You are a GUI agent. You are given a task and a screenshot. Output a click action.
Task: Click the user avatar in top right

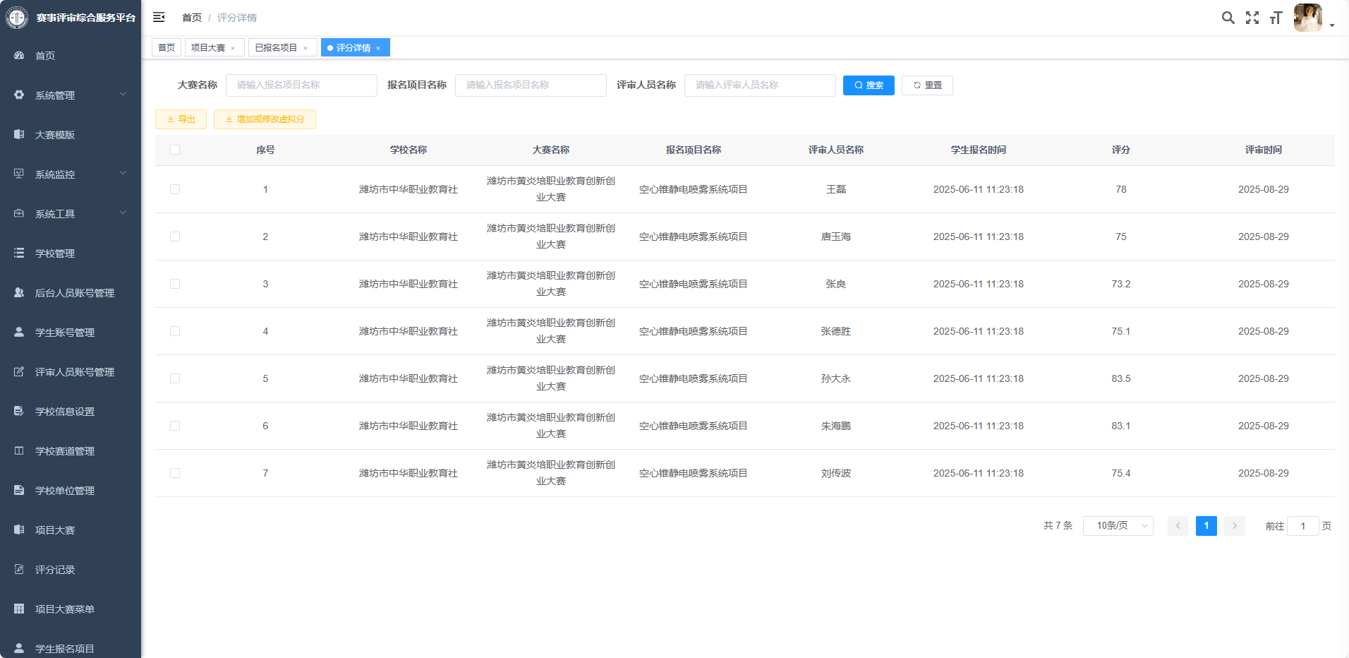tap(1307, 18)
